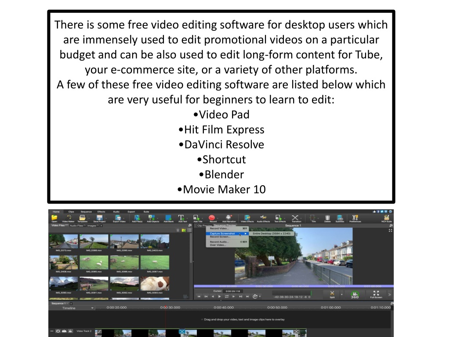Open the Sequence tab
Screen dimensions: 450x337
pyautogui.click(x=86, y=212)
